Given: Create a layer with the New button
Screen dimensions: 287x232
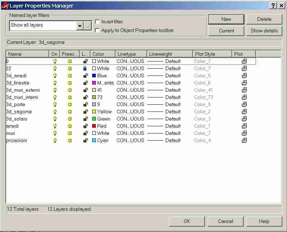Looking at the screenshot, I should point(226,19).
